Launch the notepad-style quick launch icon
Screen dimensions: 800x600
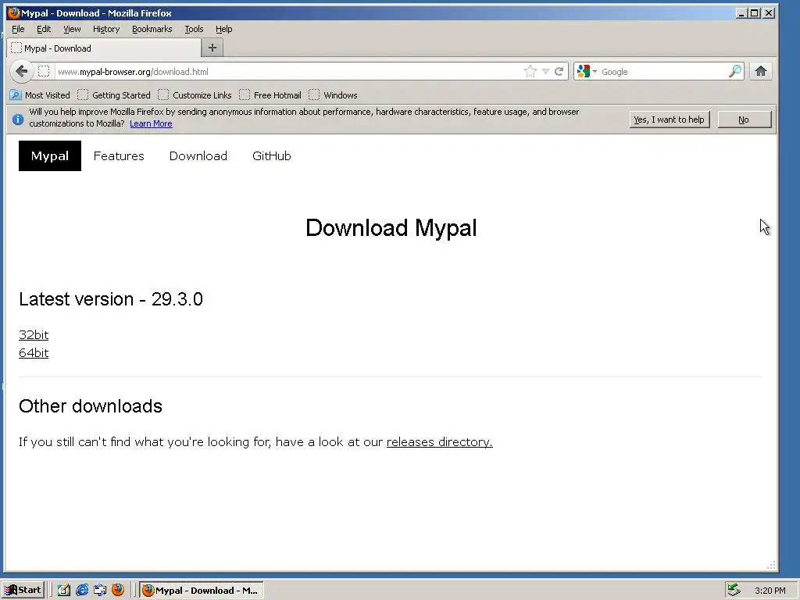[x=63, y=590]
